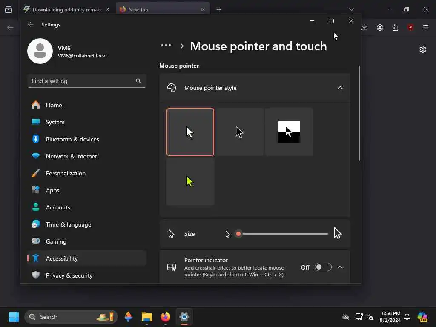The image size is (436, 327).
Task: Open a new browser tab with plus
Action: coord(219,9)
